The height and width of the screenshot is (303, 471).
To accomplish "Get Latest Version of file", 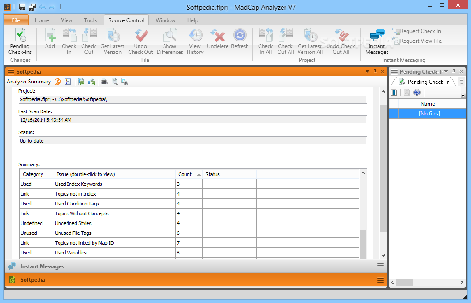I will (x=112, y=41).
